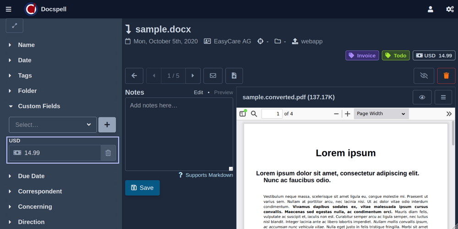Go back to the item list
This screenshot has height=229, width=458.
point(134,76)
